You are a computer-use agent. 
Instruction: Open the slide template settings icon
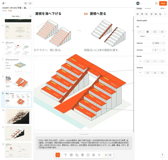click(x=110, y=155)
